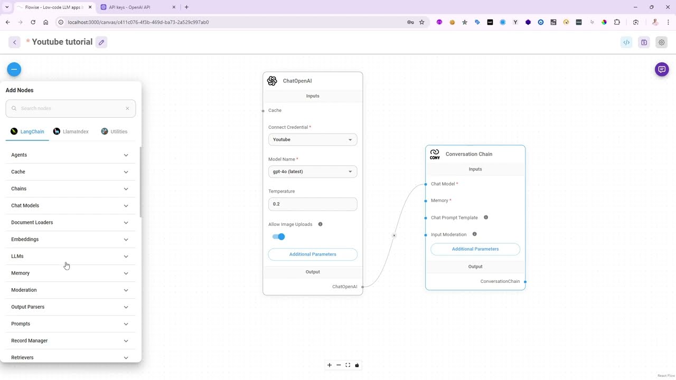Close the Add Nodes panel blue minus button
This screenshot has width=676, height=380.
14,69
